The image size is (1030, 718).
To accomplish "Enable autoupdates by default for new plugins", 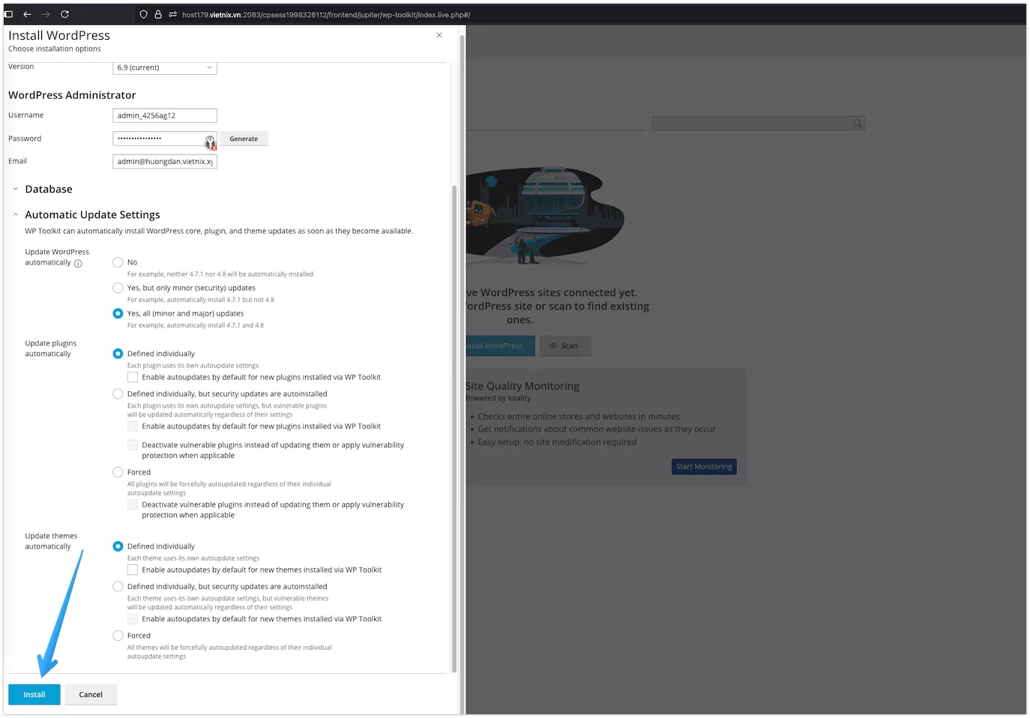I will (133, 377).
